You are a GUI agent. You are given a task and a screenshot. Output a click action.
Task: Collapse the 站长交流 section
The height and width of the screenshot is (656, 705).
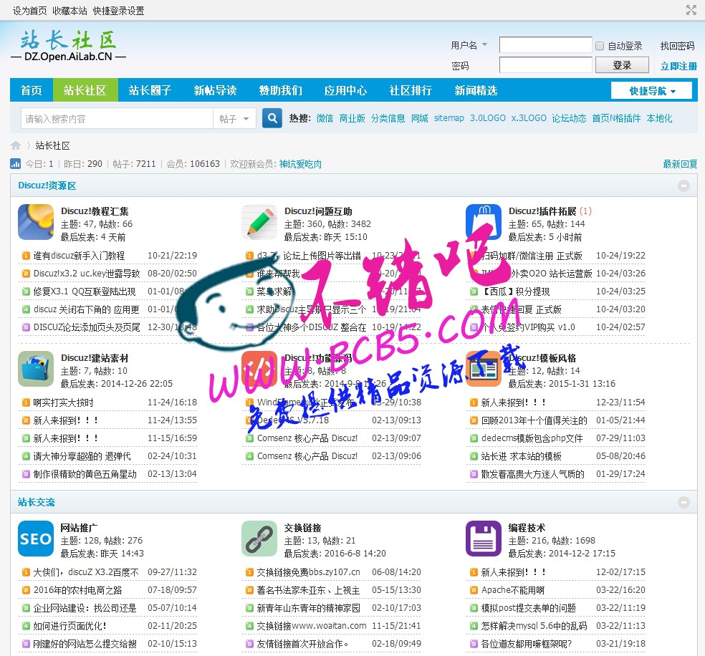pyautogui.click(x=684, y=502)
